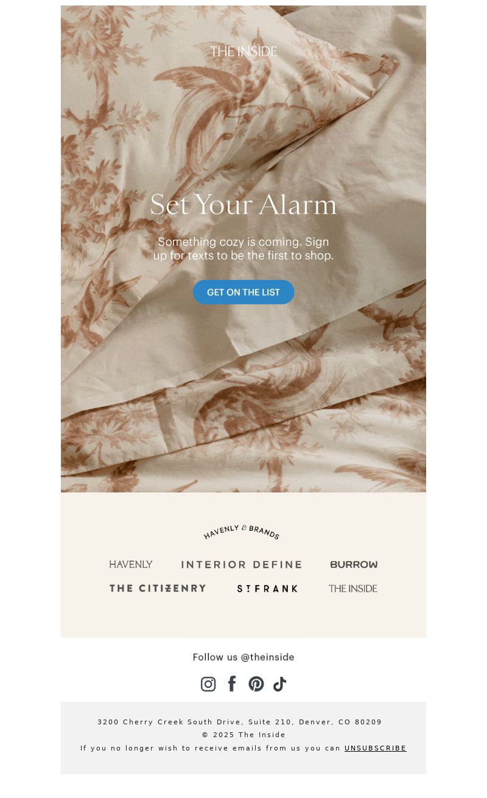Screen dimensions: 487x798
Task: Click the © 2025 The Inside copyright line
Action: pos(243,735)
